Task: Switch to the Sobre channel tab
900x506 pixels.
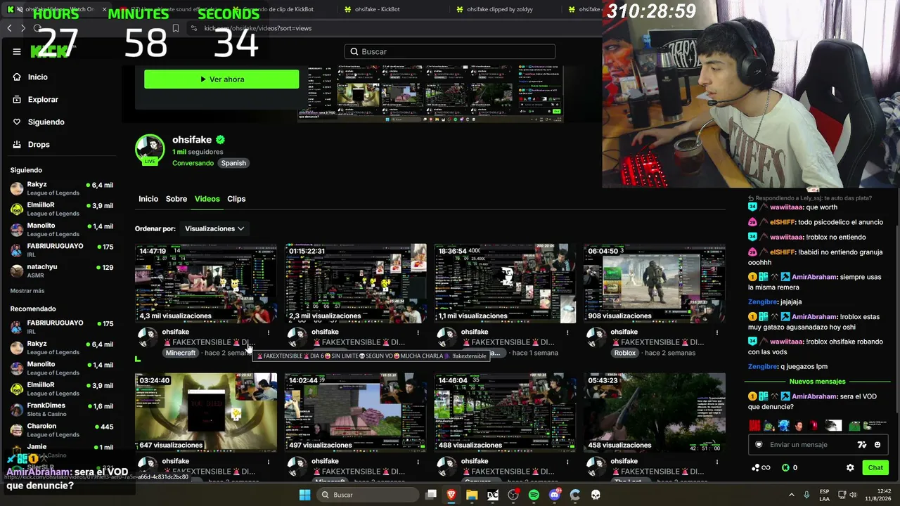Action: pyautogui.click(x=176, y=199)
